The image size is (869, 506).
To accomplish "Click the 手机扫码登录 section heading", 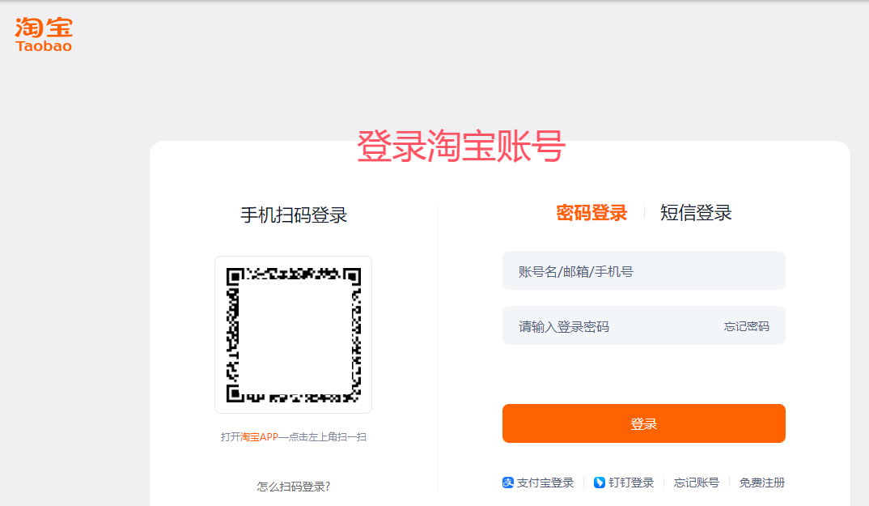I will pyautogui.click(x=293, y=215).
